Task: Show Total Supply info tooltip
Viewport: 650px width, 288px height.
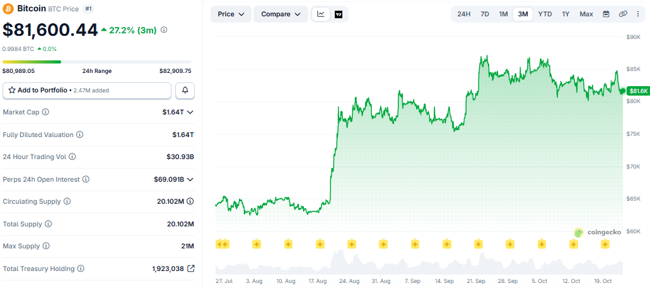Action: (49, 224)
